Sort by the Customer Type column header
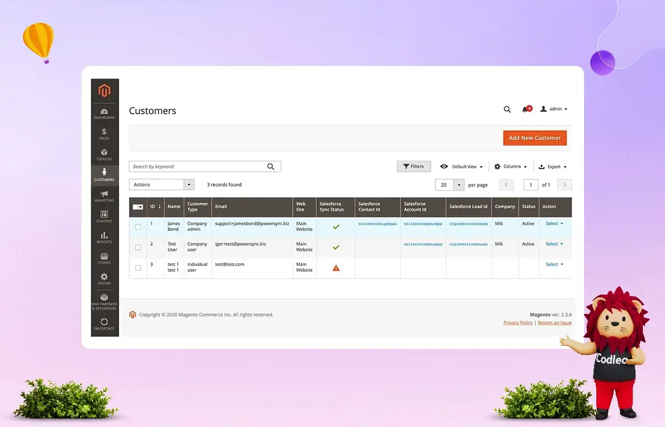 pos(198,207)
